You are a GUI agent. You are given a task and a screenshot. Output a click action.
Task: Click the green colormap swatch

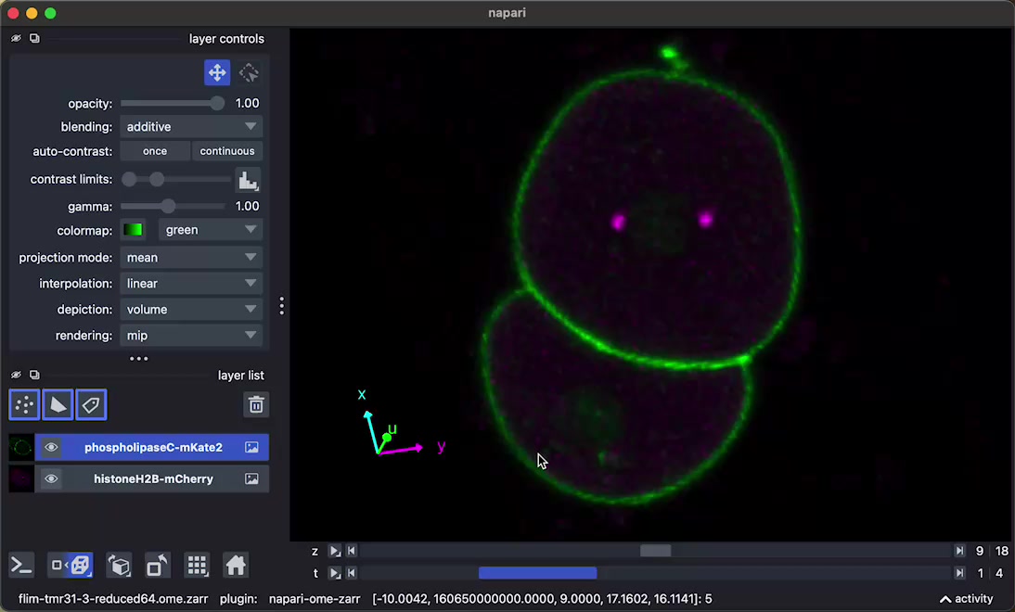(x=134, y=230)
